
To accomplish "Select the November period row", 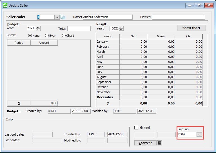I will pyautogui.click(x=149, y=92).
